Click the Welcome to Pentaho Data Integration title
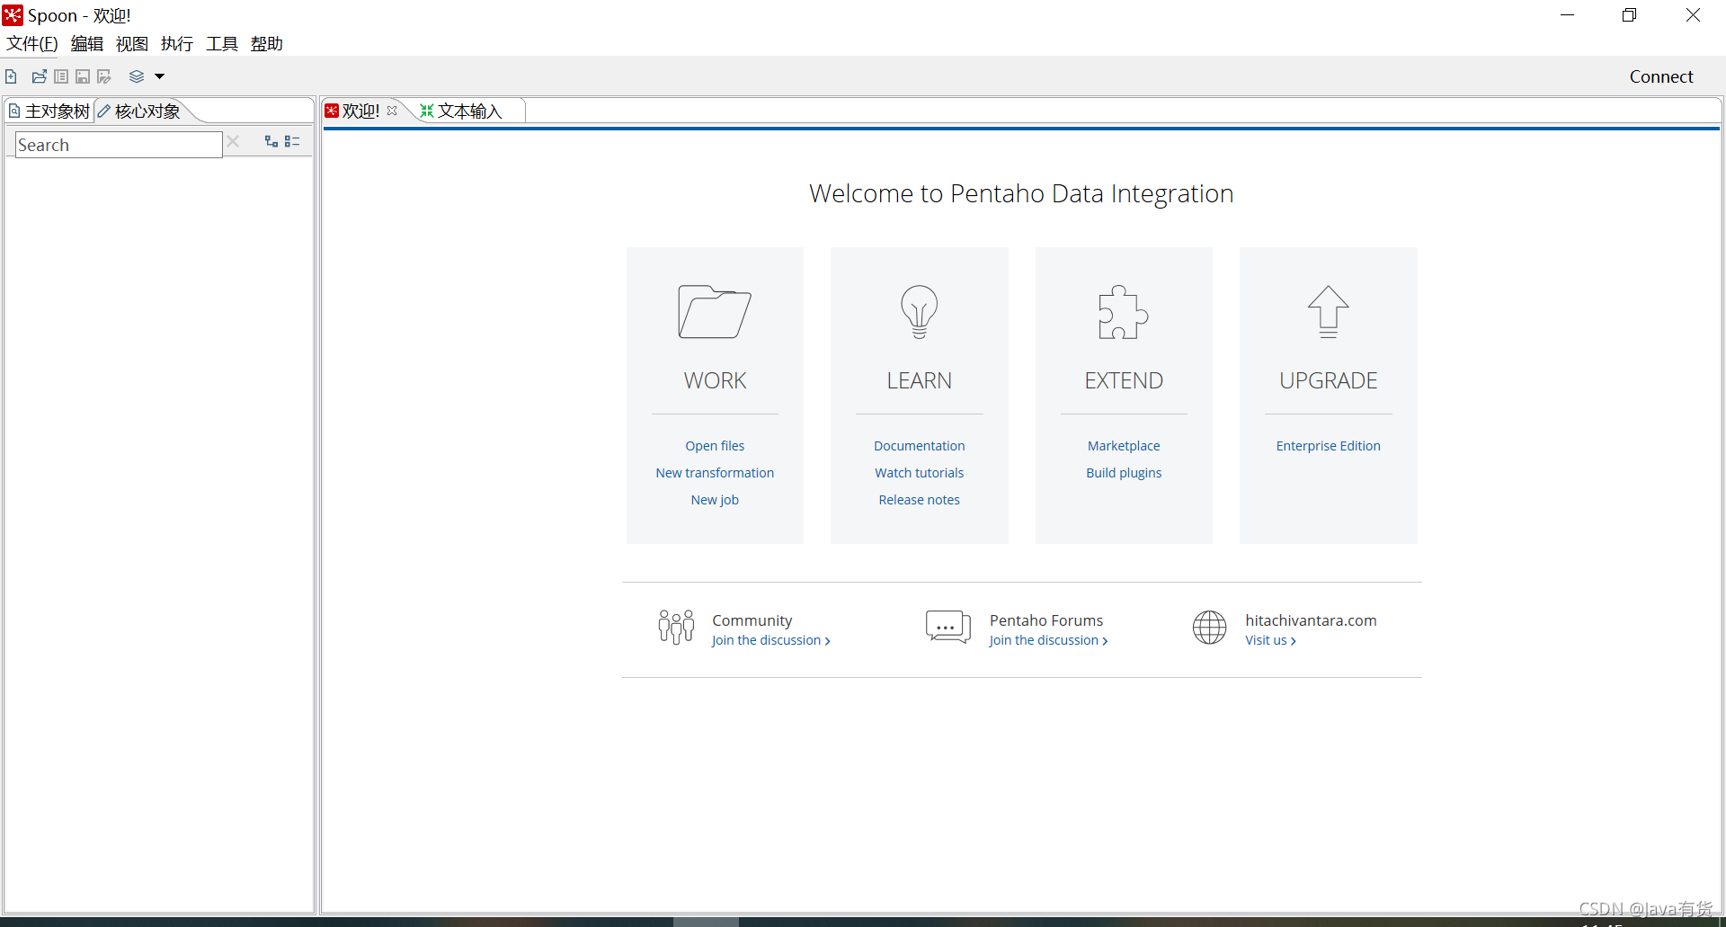Viewport: 1726px width, 927px height. [1021, 193]
